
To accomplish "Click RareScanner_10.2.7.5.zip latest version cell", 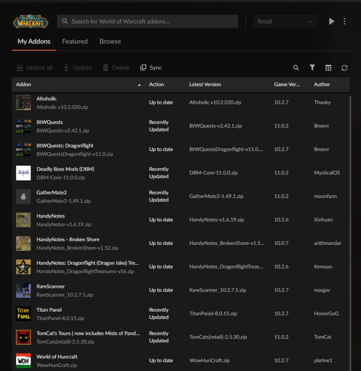I will [x=218, y=290].
